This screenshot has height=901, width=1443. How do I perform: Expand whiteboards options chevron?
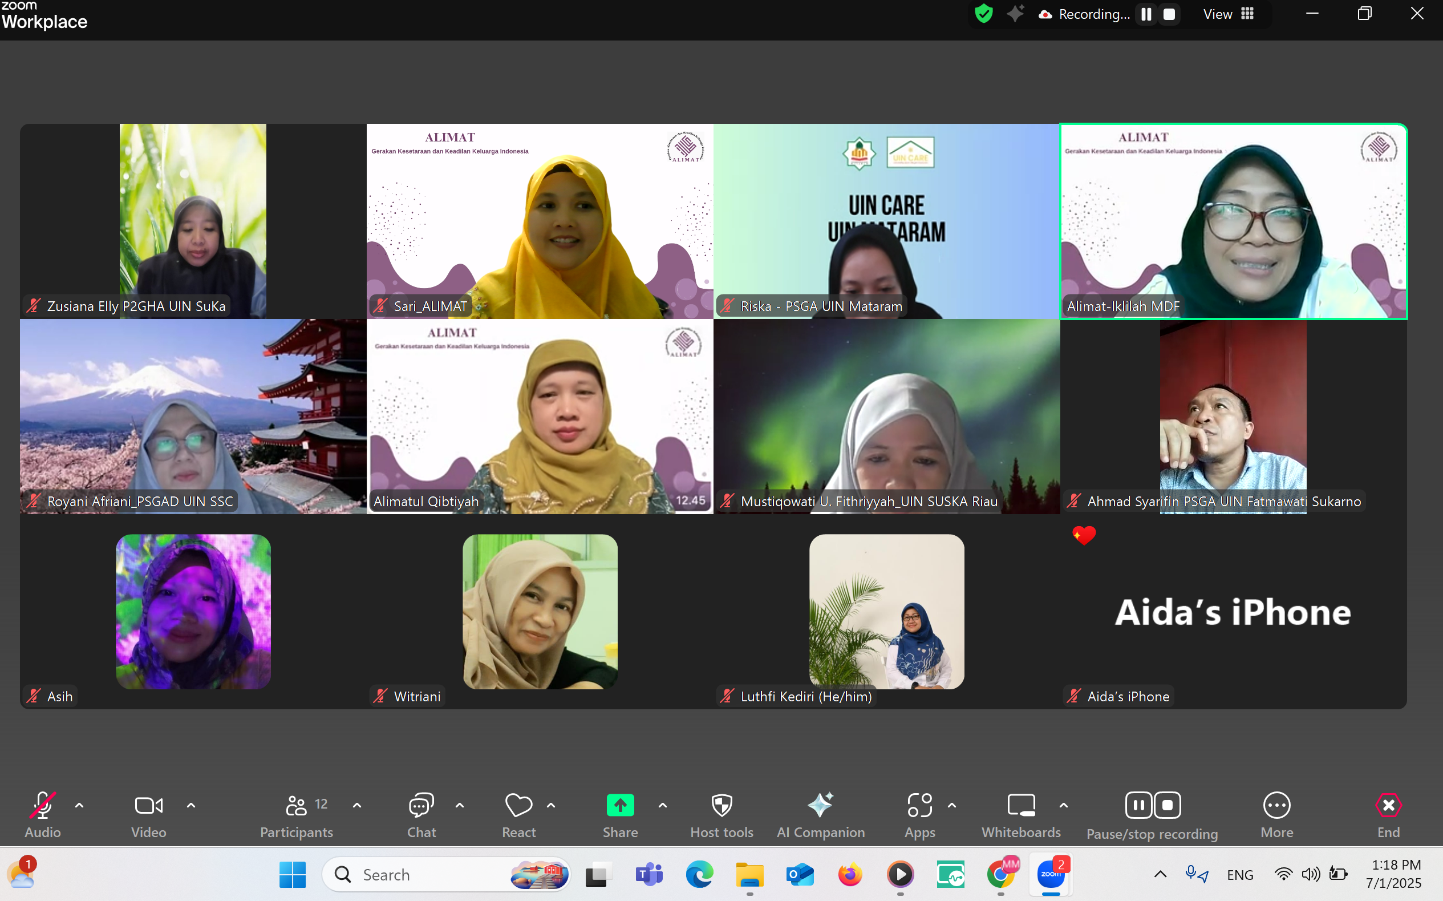pyautogui.click(x=1064, y=805)
